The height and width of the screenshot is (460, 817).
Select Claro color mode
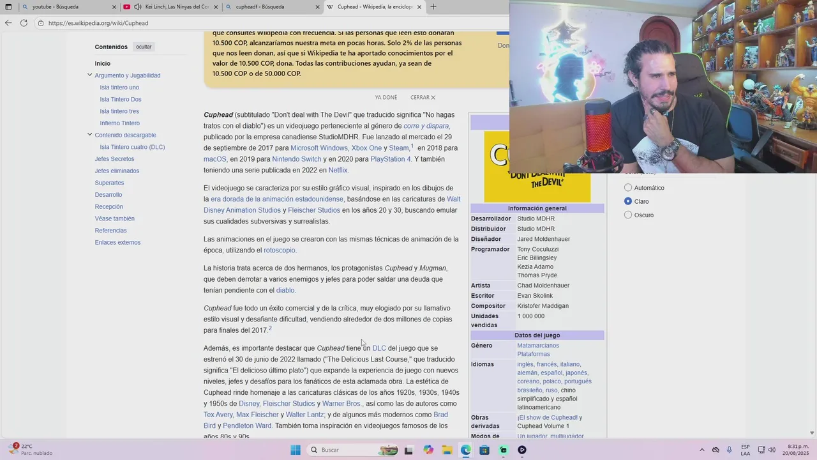tap(628, 201)
